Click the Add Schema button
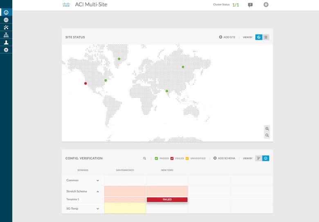 point(224,158)
